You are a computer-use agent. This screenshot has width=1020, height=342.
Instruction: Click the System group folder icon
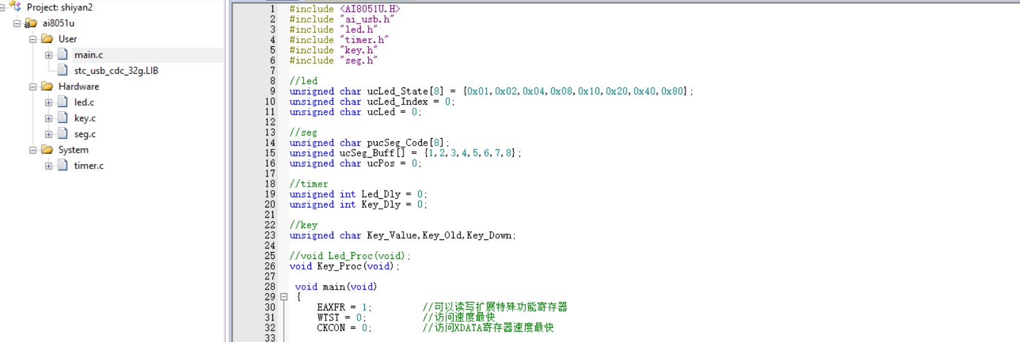coord(47,150)
